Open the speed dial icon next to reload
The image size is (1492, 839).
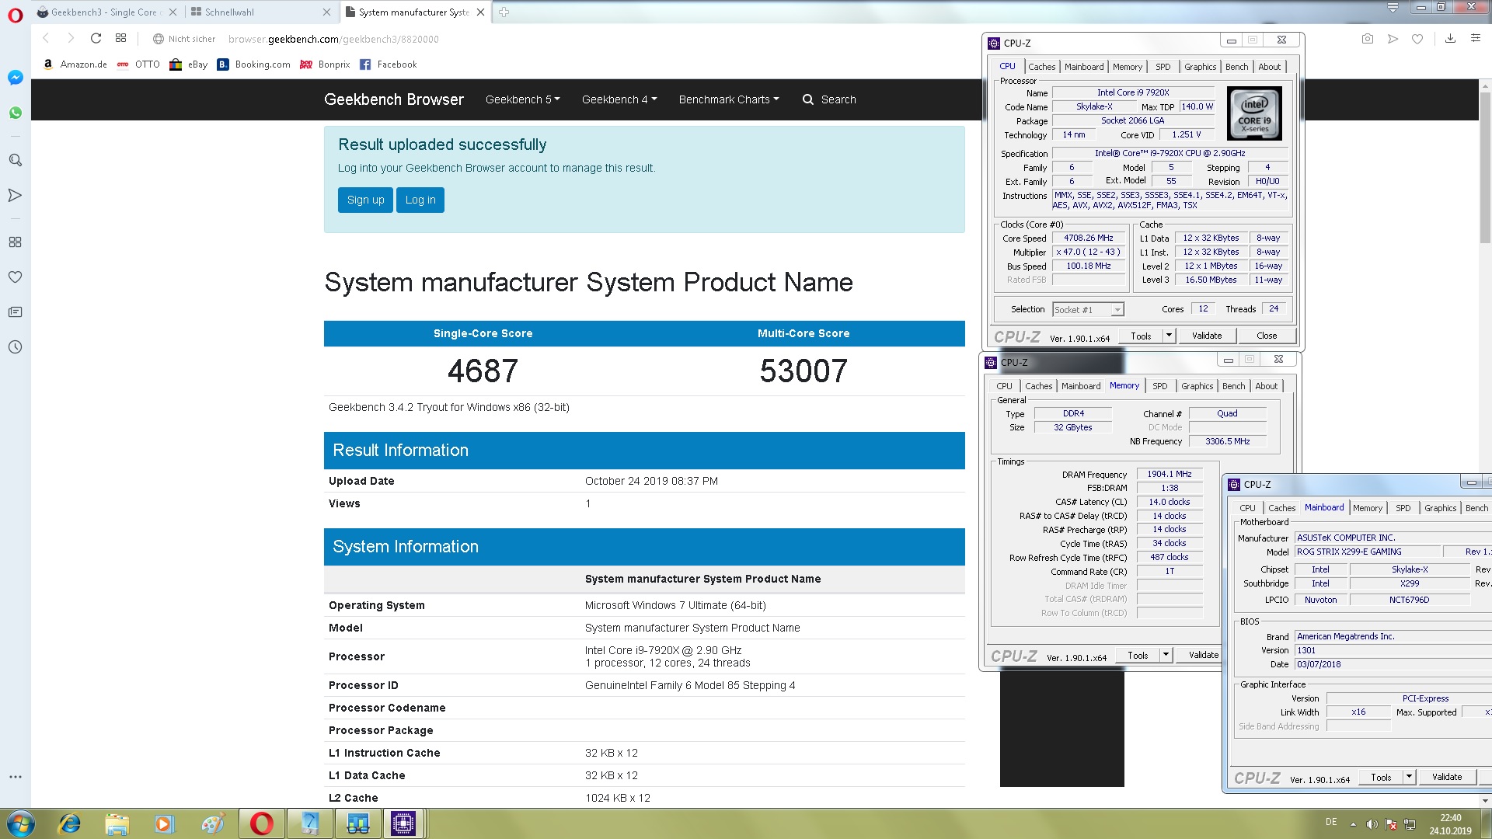[x=120, y=38]
